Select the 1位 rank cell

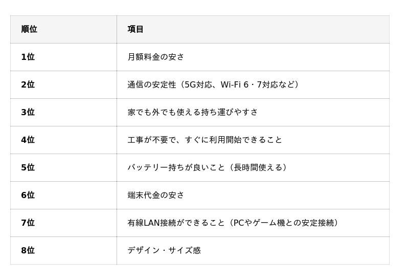tap(28, 57)
